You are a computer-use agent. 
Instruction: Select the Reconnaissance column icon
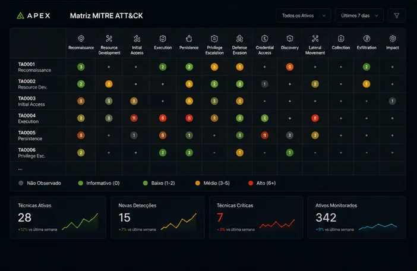81,39
